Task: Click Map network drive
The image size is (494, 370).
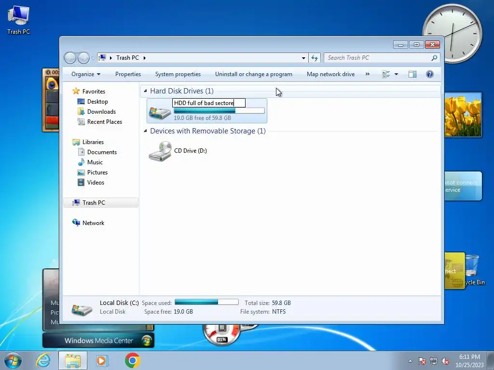Action: [330, 74]
